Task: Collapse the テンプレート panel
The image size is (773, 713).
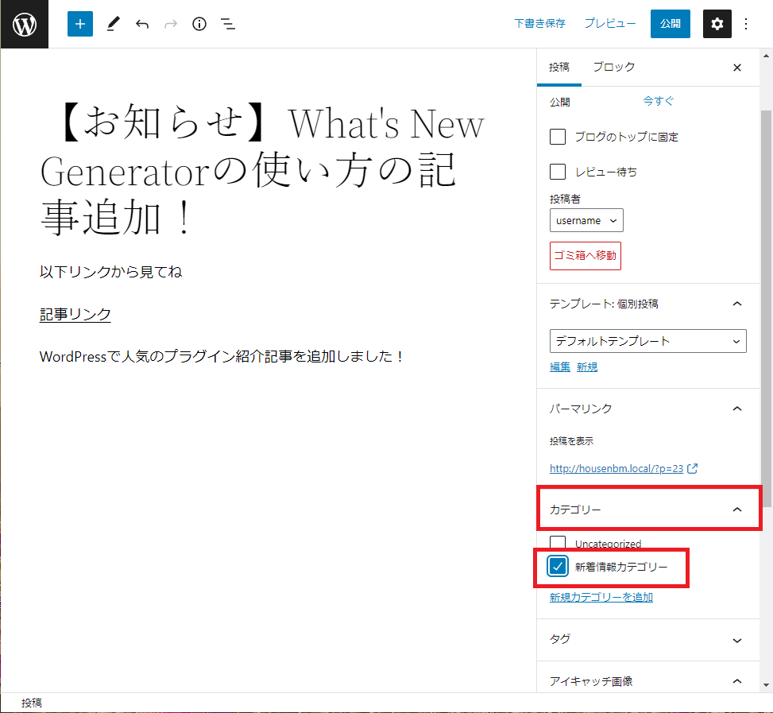Action: click(737, 304)
